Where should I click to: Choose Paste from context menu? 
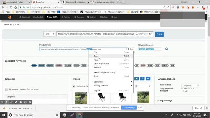pyautogui.click(x=111, y=60)
